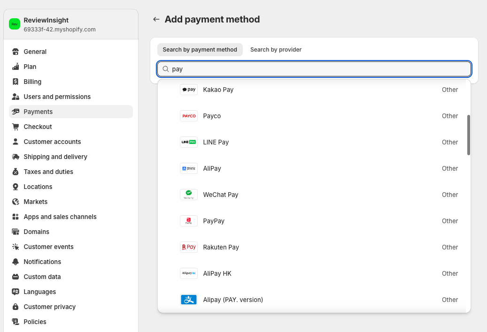Click inside the payment search field
This screenshot has height=332, width=487.
click(x=314, y=68)
